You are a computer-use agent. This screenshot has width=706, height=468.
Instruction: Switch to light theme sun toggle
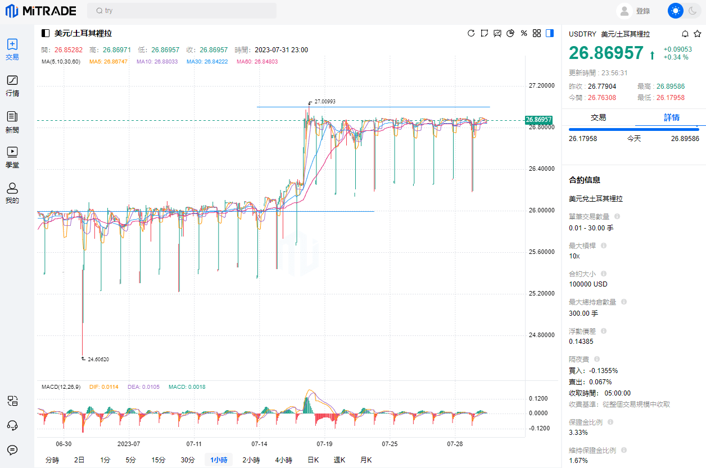pos(675,11)
